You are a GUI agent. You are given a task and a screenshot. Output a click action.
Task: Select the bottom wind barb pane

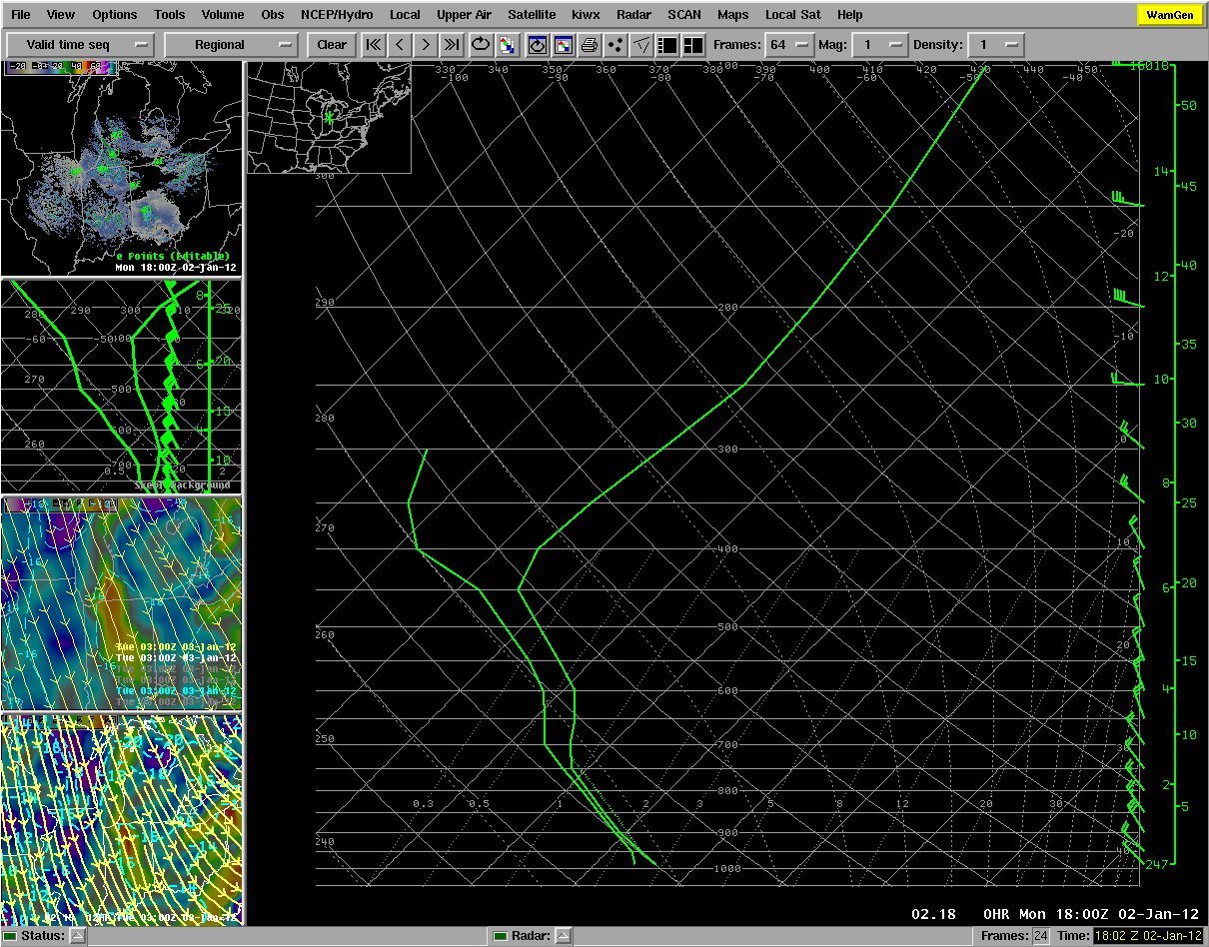(121, 819)
